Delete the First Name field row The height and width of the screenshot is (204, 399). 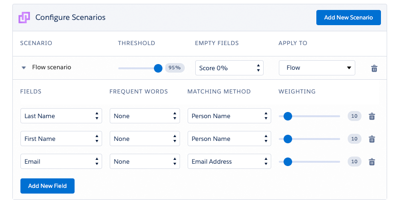[372, 139]
